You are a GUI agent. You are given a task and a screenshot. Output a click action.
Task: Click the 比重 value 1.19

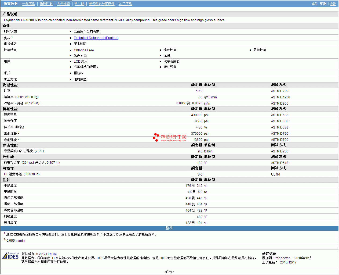199,91
